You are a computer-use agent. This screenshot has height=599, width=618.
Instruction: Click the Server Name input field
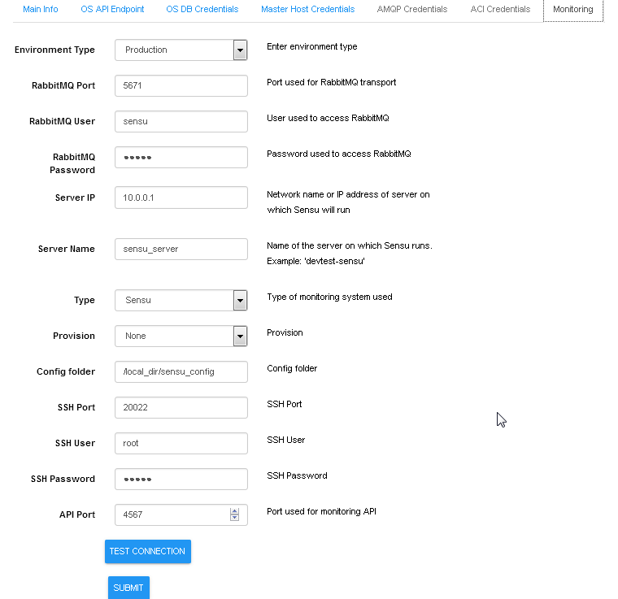click(x=181, y=250)
